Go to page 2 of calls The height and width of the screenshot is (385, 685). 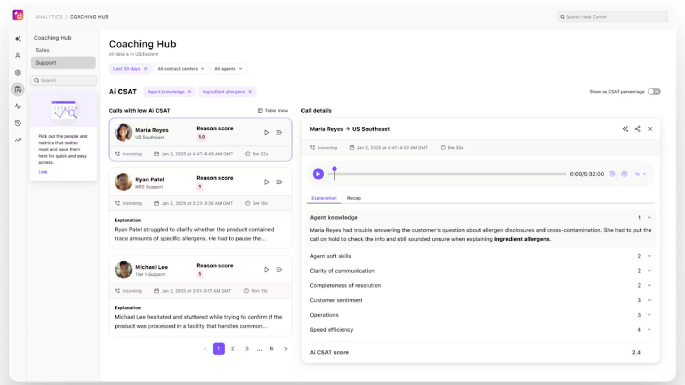click(233, 349)
